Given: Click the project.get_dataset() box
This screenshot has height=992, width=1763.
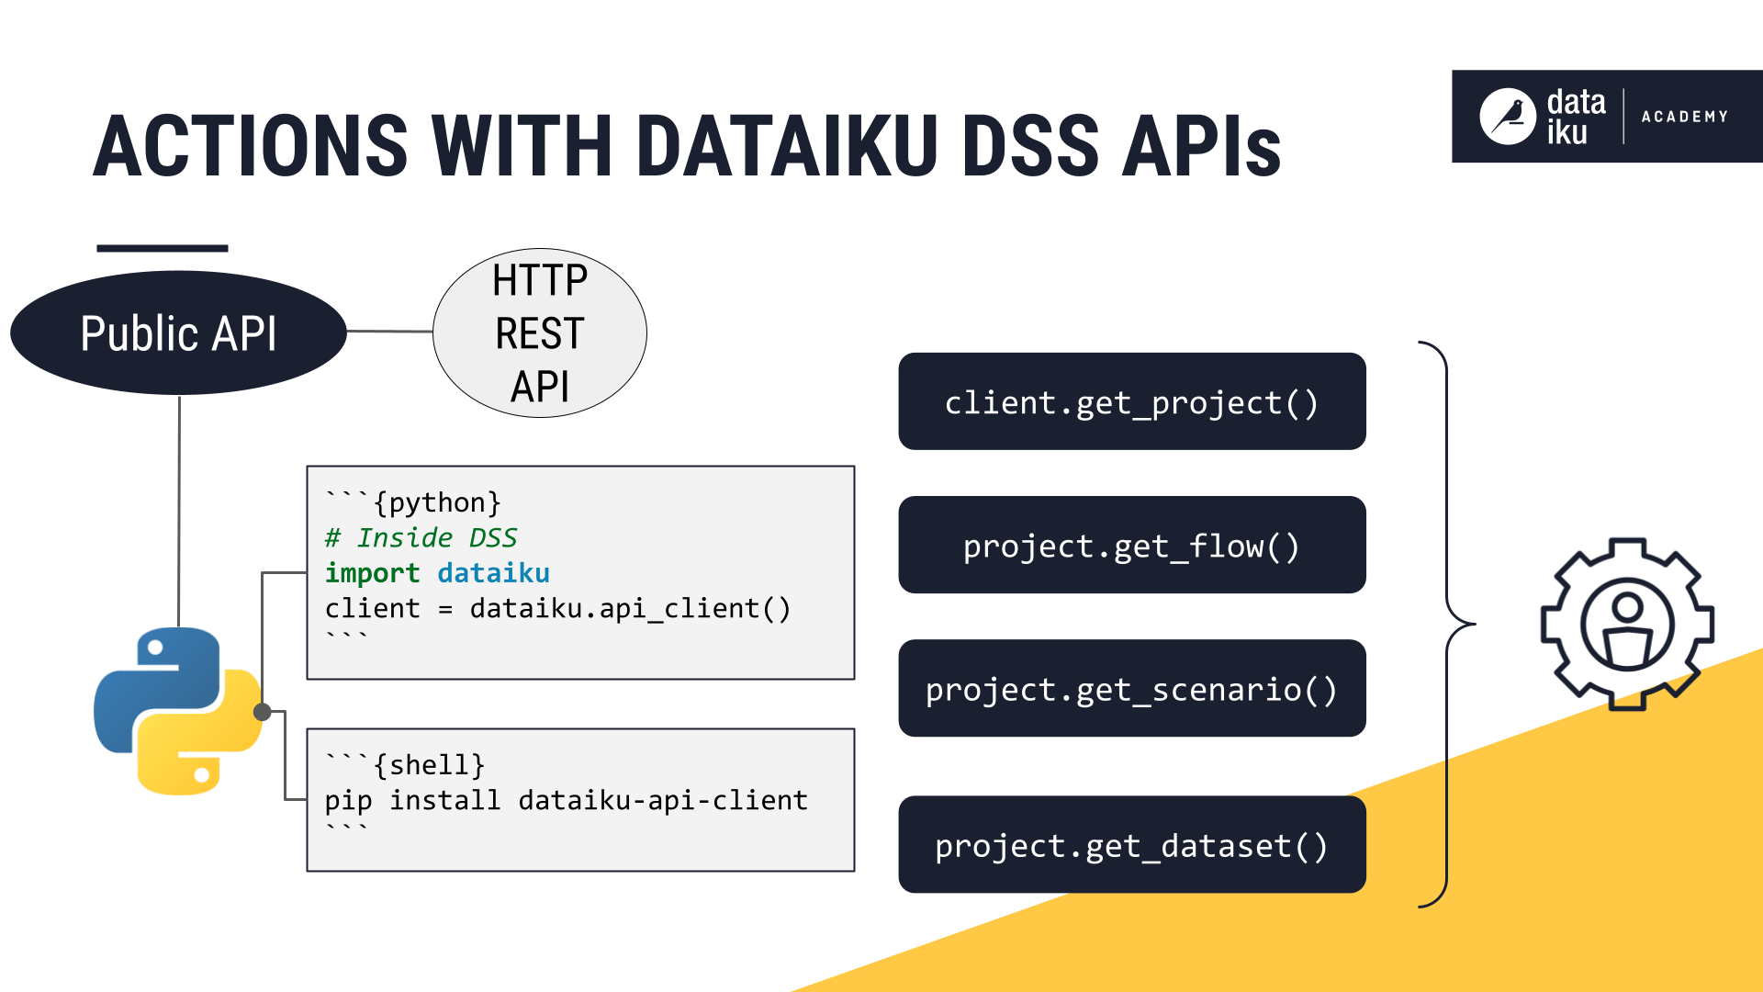Looking at the screenshot, I should click(x=1132, y=844).
